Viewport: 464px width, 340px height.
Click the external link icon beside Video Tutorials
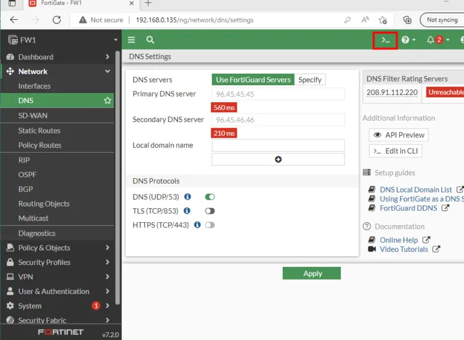tap(436, 249)
